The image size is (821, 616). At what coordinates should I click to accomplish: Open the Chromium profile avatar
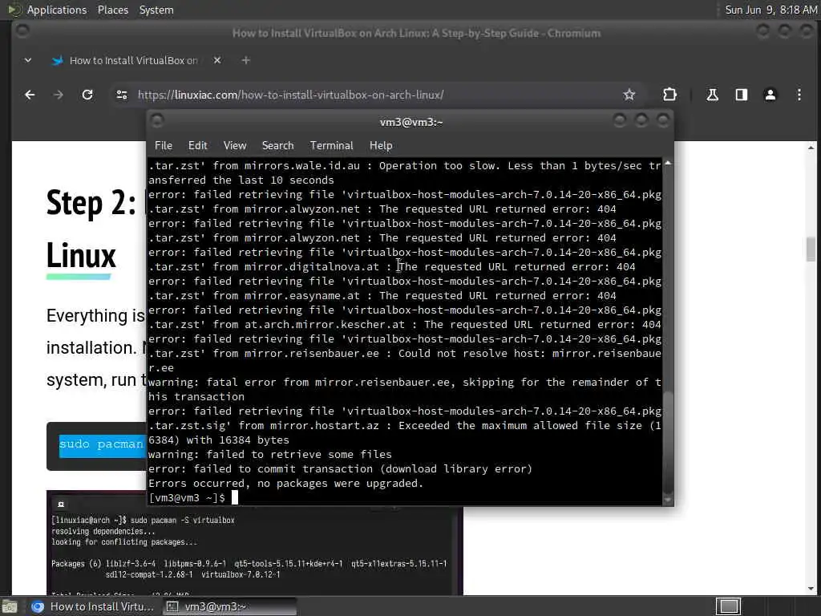pyautogui.click(x=770, y=95)
